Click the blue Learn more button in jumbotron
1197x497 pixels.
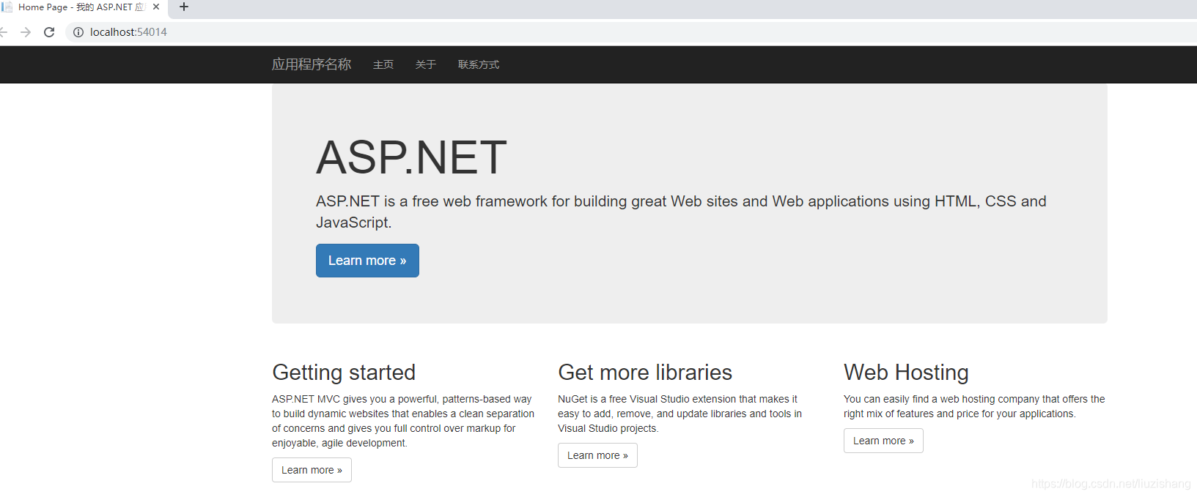point(367,261)
